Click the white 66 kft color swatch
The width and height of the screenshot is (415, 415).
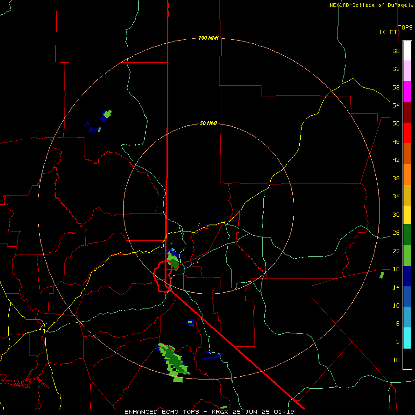click(407, 51)
